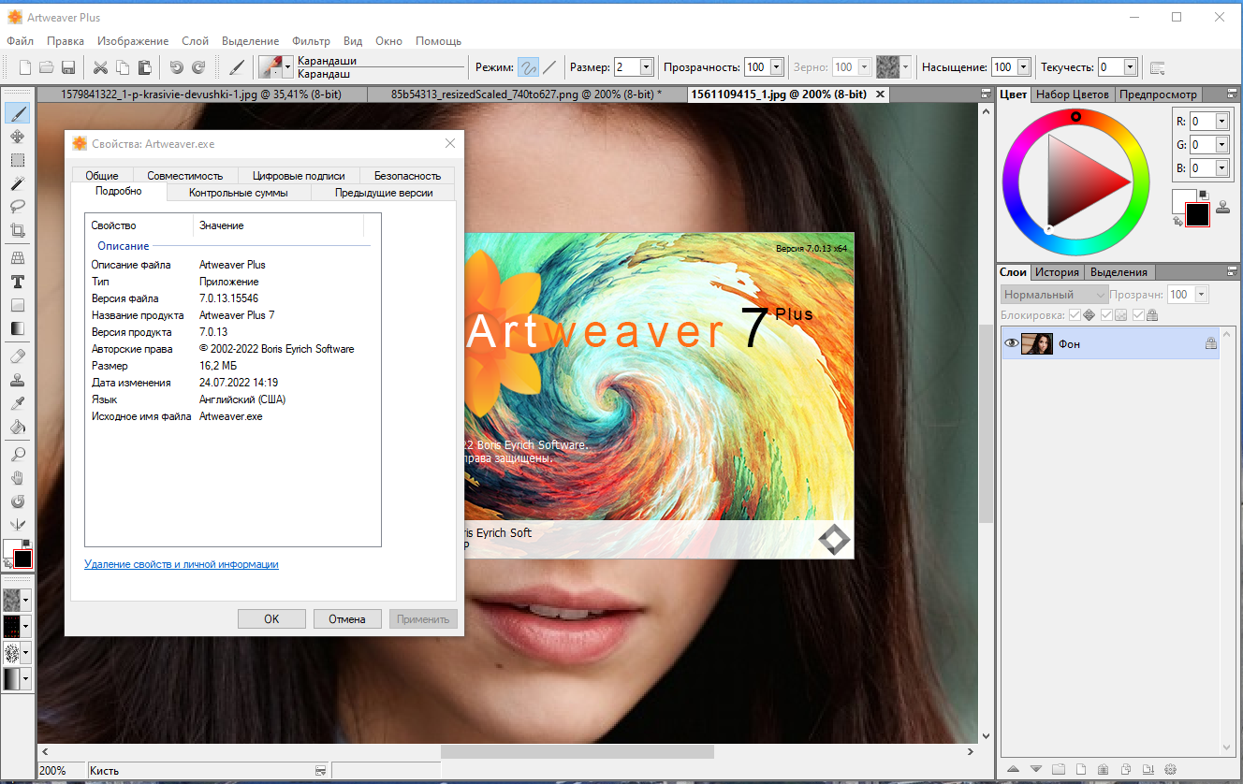
Task: Switch to the История tab
Action: (1057, 272)
